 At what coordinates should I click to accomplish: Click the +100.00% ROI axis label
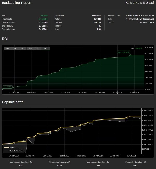point(149,60)
